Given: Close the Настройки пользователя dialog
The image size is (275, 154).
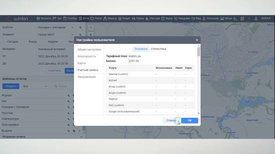Looking at the screenshot, I should click(197, 40).
